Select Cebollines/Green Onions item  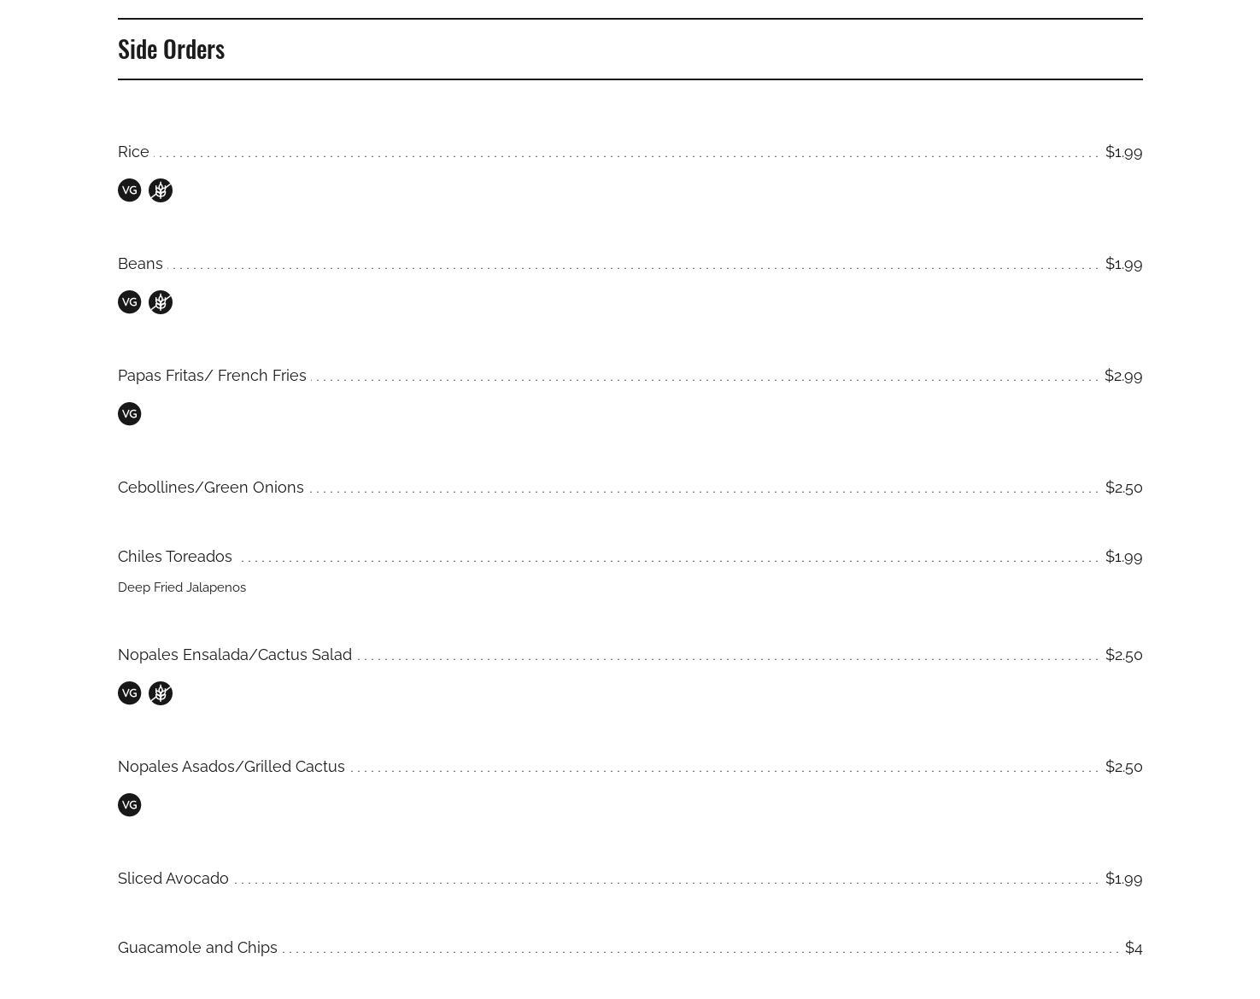[x=211, y=488]
